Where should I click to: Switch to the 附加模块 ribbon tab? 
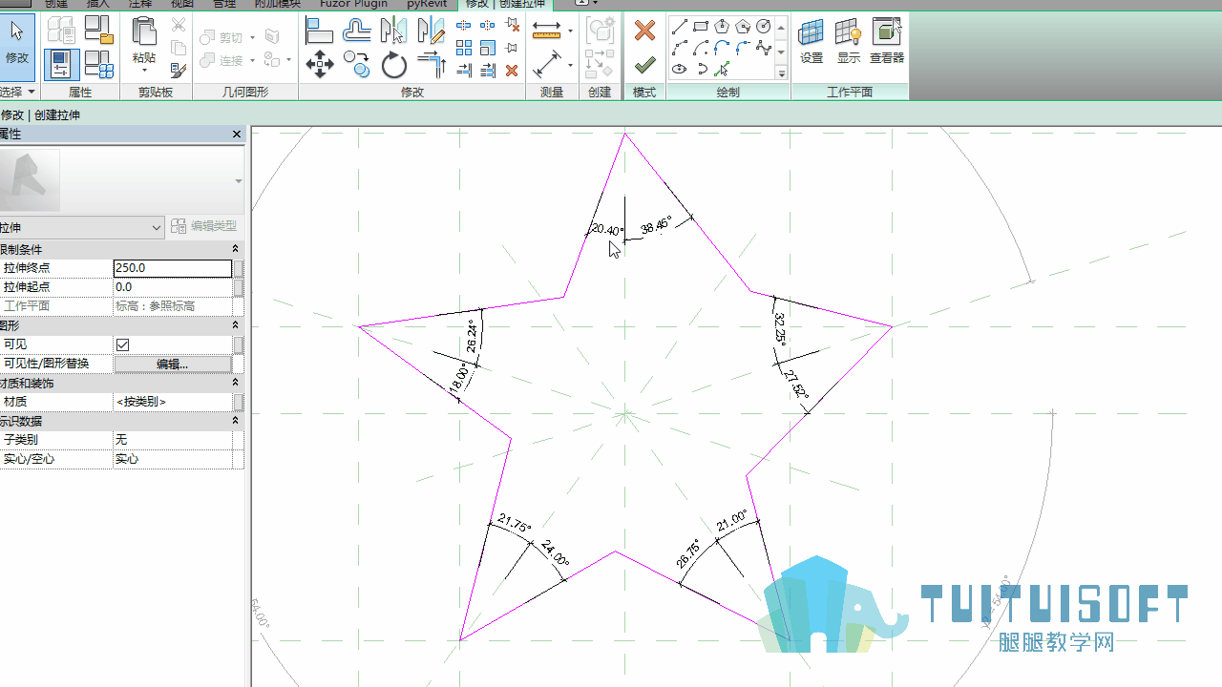(x=277, y=4)
